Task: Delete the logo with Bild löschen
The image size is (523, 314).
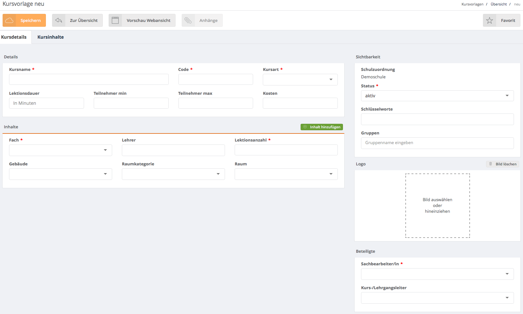Action: tap(503, 164)
